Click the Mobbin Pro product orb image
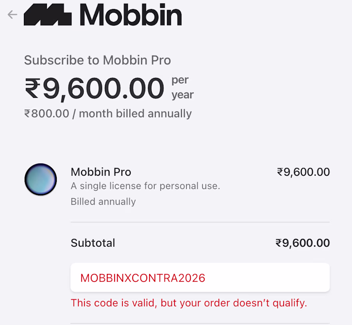Image resolution: width=352 pixels, height=325 pixels. point(41,180)
